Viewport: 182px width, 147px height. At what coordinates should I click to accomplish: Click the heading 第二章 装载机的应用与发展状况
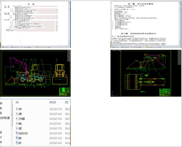click(138, 34)
